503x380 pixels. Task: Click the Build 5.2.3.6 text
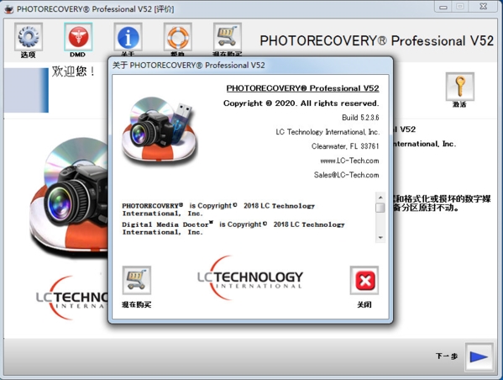[x=360, y=118]
